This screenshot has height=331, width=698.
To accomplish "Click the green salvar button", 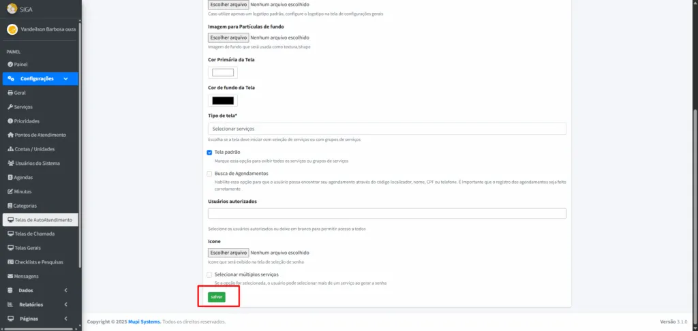I will click(217, 297).
